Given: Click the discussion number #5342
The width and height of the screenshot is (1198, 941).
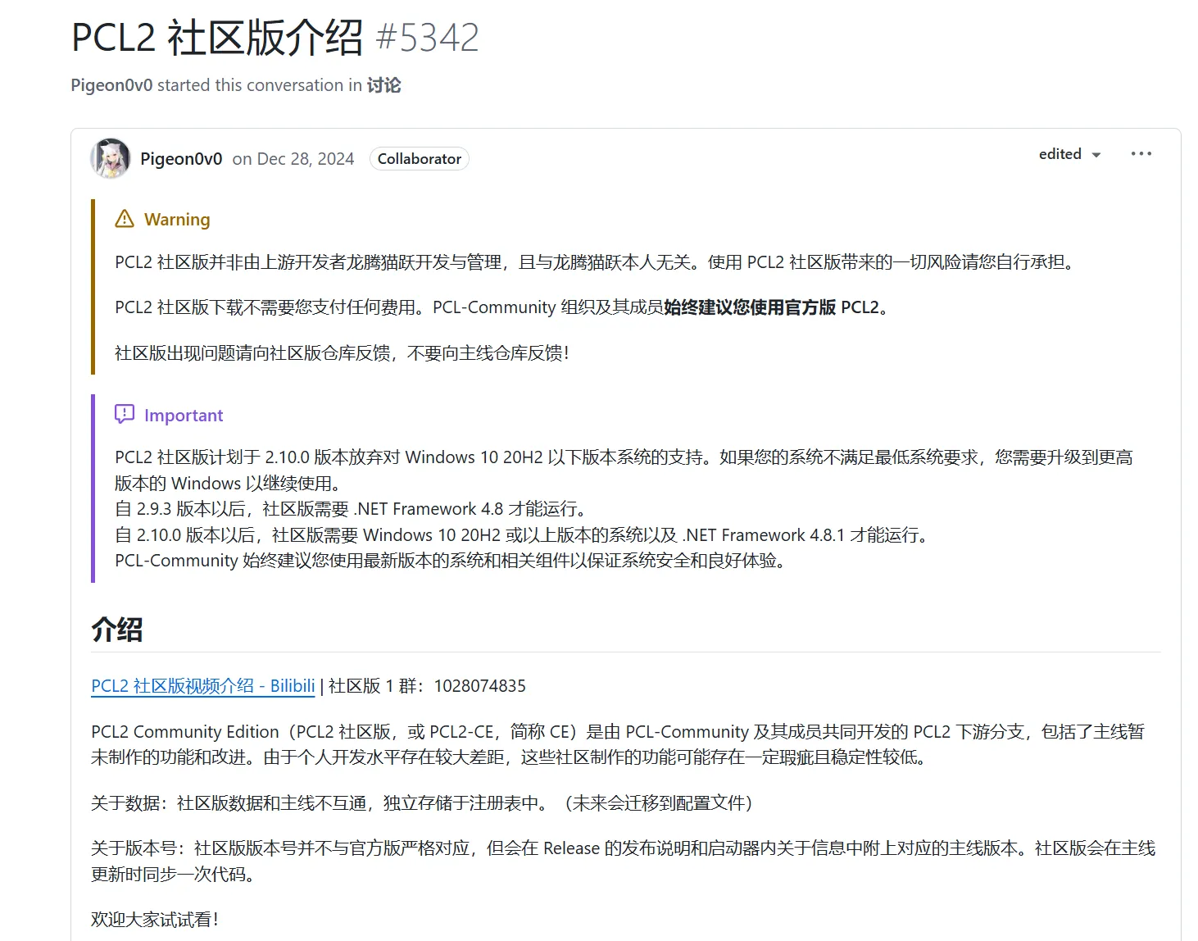Looking at the screenshot, I should [428, 38].
